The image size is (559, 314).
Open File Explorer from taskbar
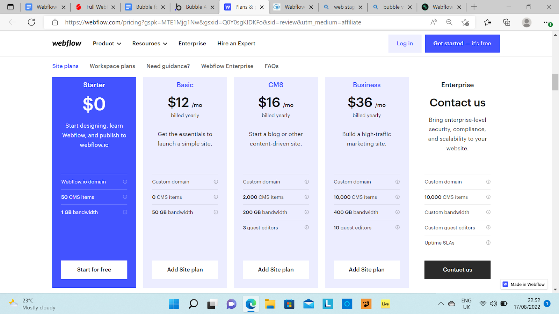270,304
